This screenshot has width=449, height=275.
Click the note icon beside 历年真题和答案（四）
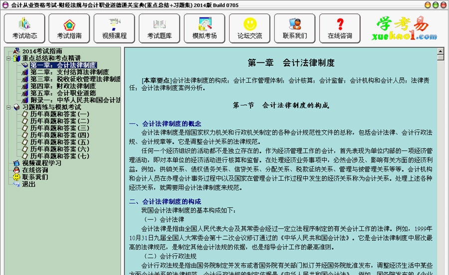coord(25,135)
